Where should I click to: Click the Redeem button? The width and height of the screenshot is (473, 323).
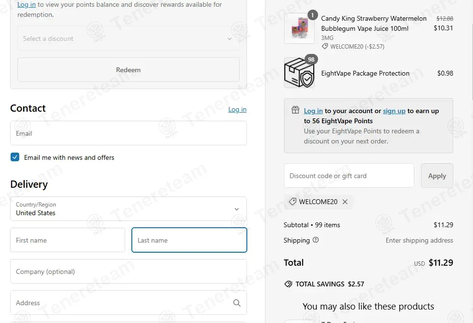128,70
